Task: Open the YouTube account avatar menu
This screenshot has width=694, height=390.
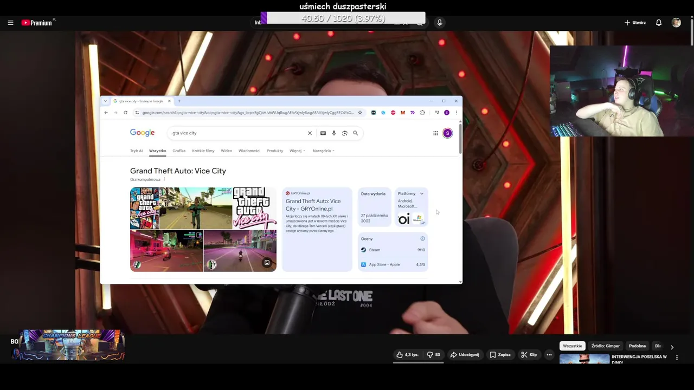Action: click(x=676, y=23)
